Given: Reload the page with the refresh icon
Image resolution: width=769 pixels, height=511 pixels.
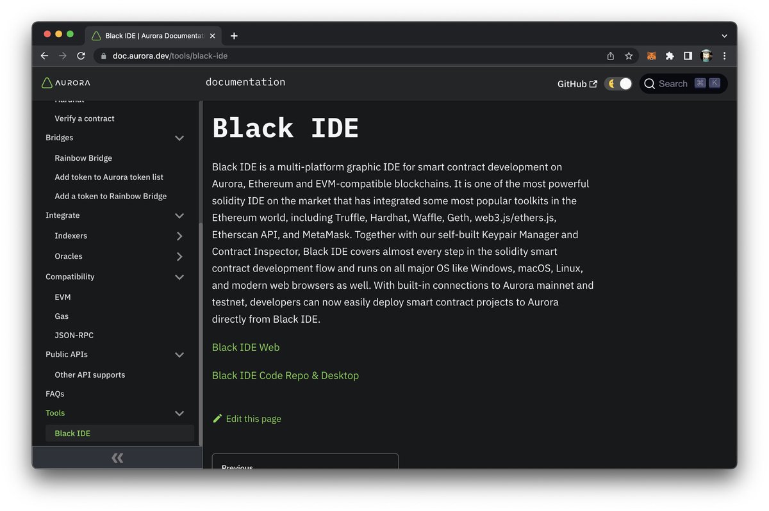Looking at the screenshot, I should coord(81,56).
